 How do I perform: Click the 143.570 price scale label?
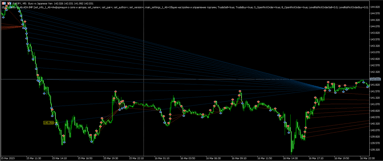(x=375, y=39)
